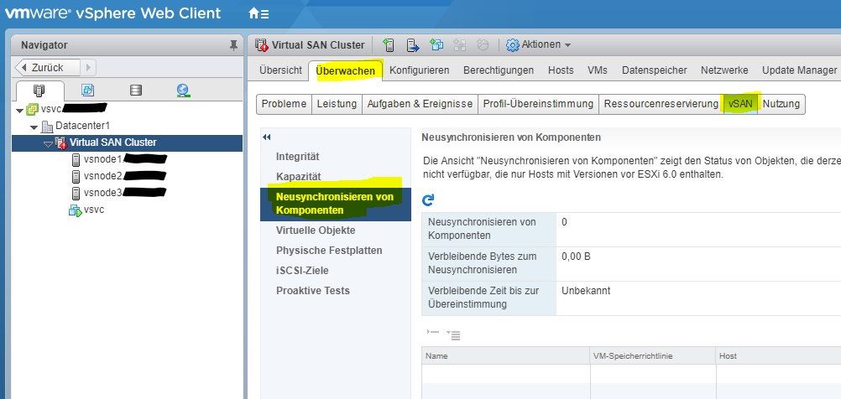
Task: Collapse the vsvc vCenter tree node
Action: coord(20,111)
